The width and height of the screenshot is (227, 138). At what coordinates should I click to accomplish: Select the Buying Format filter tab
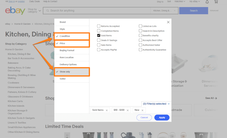point(67,50)
